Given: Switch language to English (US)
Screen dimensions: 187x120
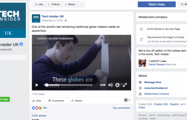Looking at the screenshot, I should (161, 104).
